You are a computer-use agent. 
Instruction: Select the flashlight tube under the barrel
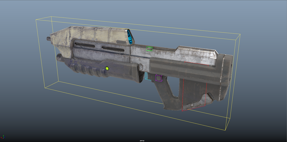point(61,58)
